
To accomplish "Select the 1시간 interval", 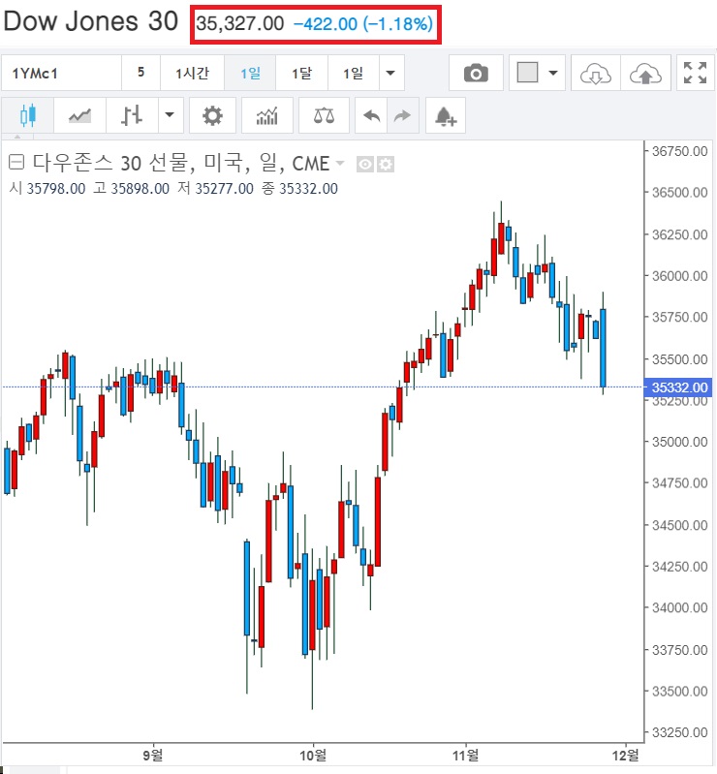I will point(193,73).
